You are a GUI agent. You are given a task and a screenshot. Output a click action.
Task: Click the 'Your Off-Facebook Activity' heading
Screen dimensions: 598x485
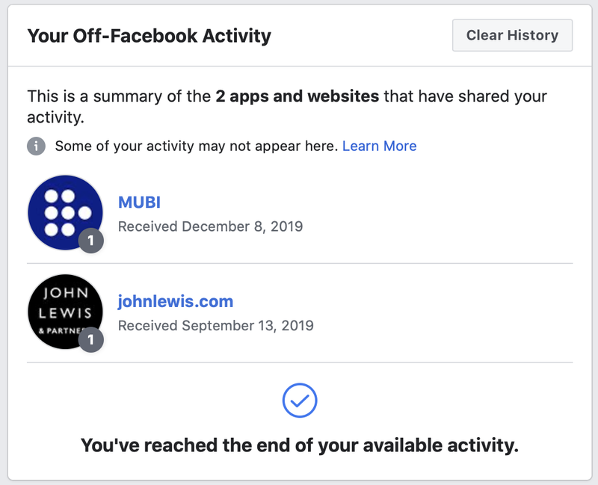pyautogui.click(x=149, y=35)
